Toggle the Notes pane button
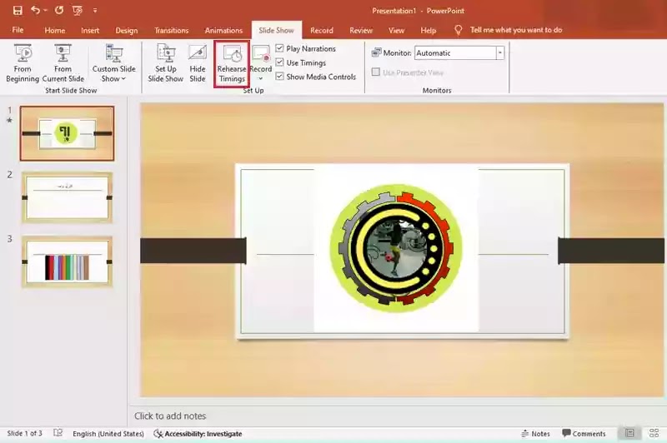This screenshot has height=443, width=667. 535,434
